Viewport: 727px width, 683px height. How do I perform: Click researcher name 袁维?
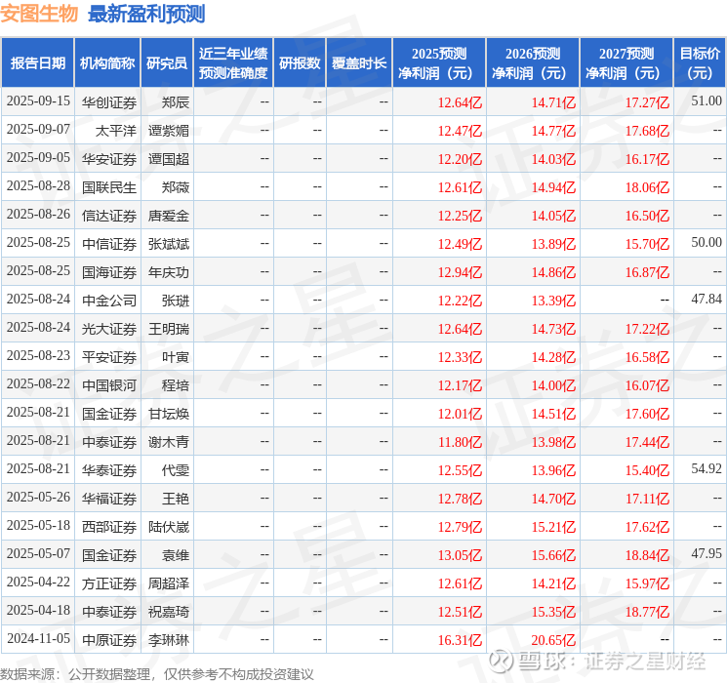176,554
